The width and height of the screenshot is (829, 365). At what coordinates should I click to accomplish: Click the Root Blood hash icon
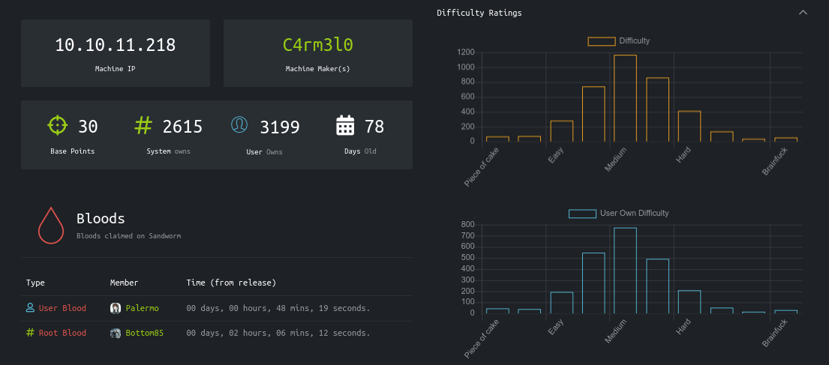point(30,333)
